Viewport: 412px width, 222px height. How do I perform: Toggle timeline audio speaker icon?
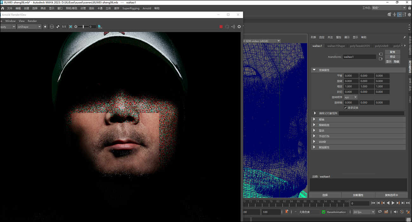[395, 212]
